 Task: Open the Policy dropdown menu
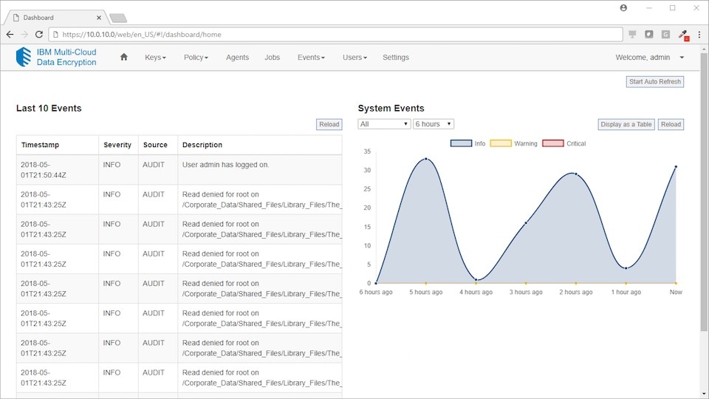[x=196, y=58]
